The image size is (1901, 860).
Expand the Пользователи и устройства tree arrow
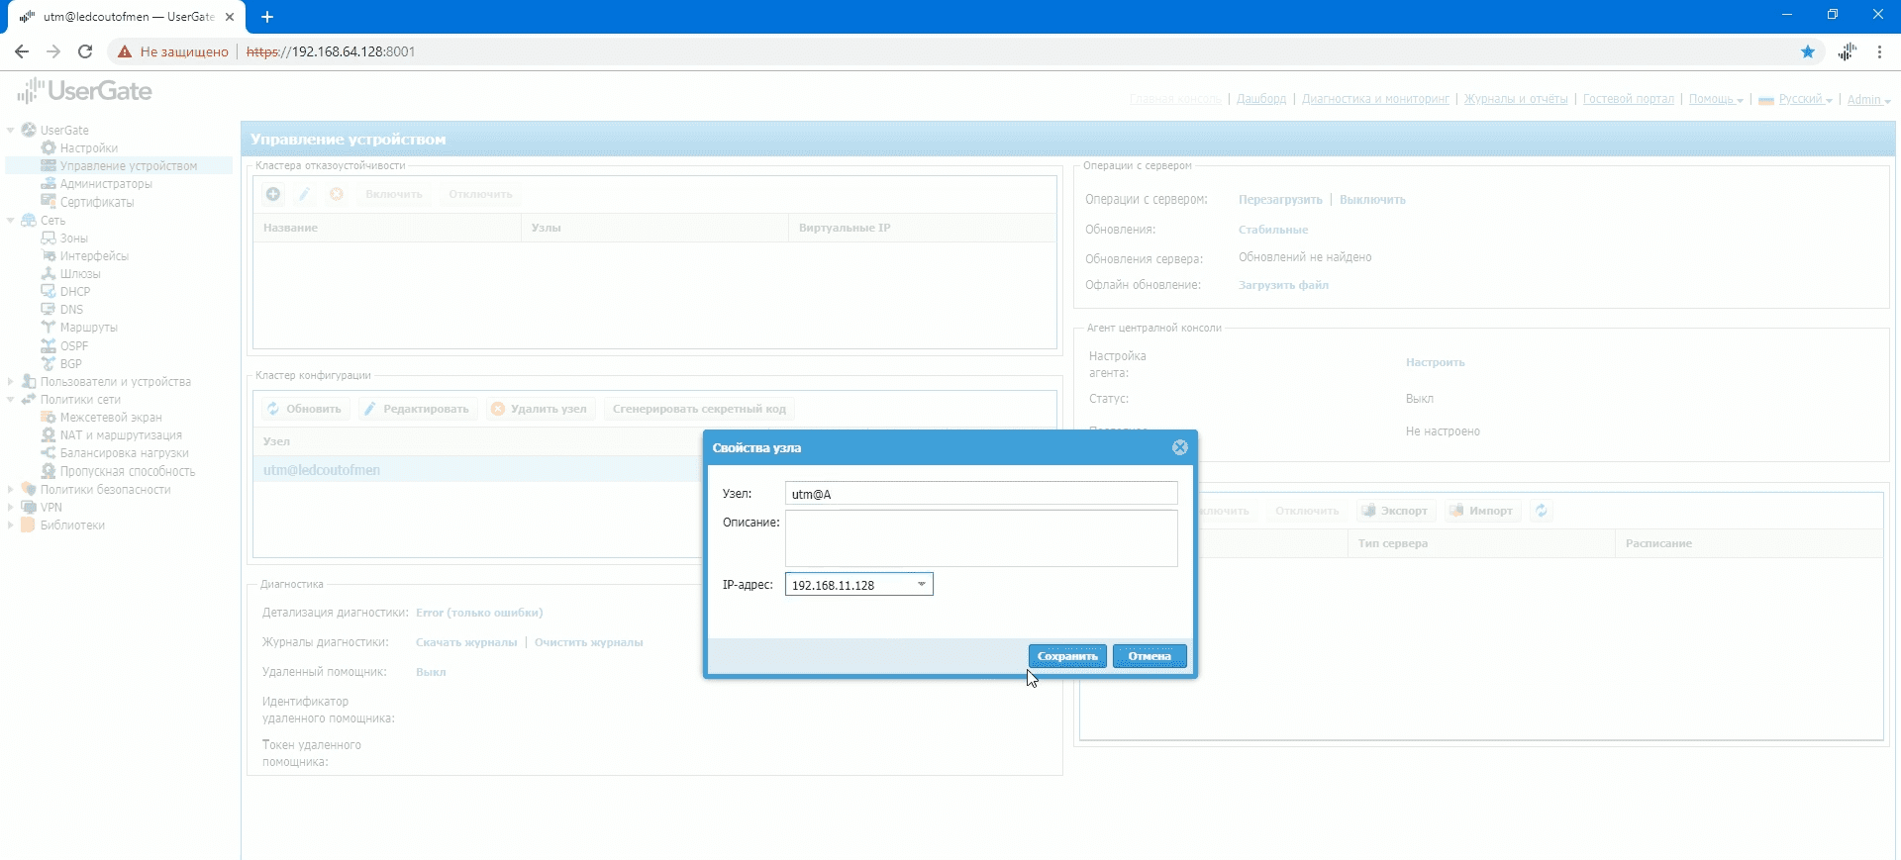[x=11, y=382]
